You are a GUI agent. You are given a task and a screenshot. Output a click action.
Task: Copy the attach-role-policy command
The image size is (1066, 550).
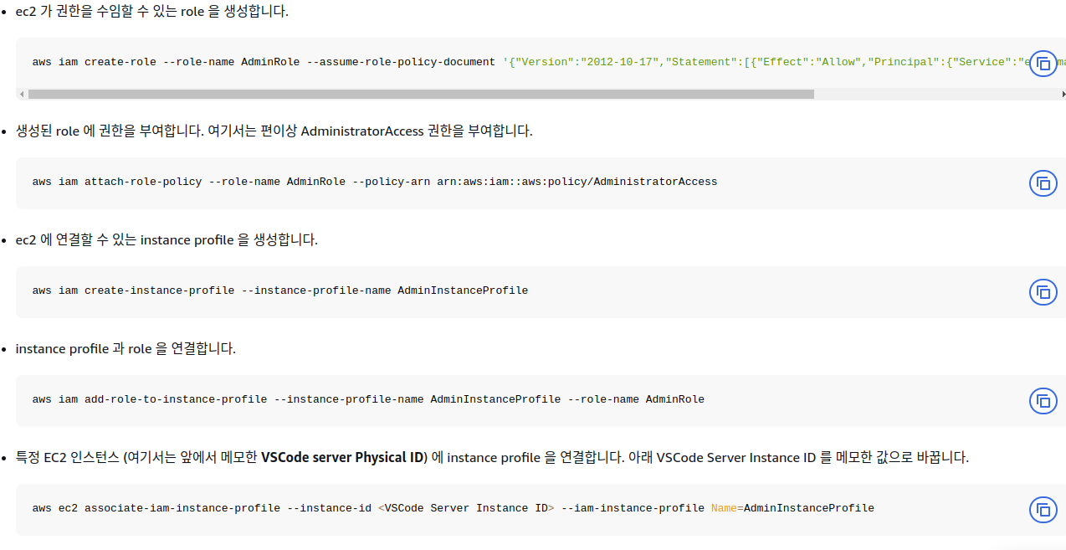pos(1043,183)
